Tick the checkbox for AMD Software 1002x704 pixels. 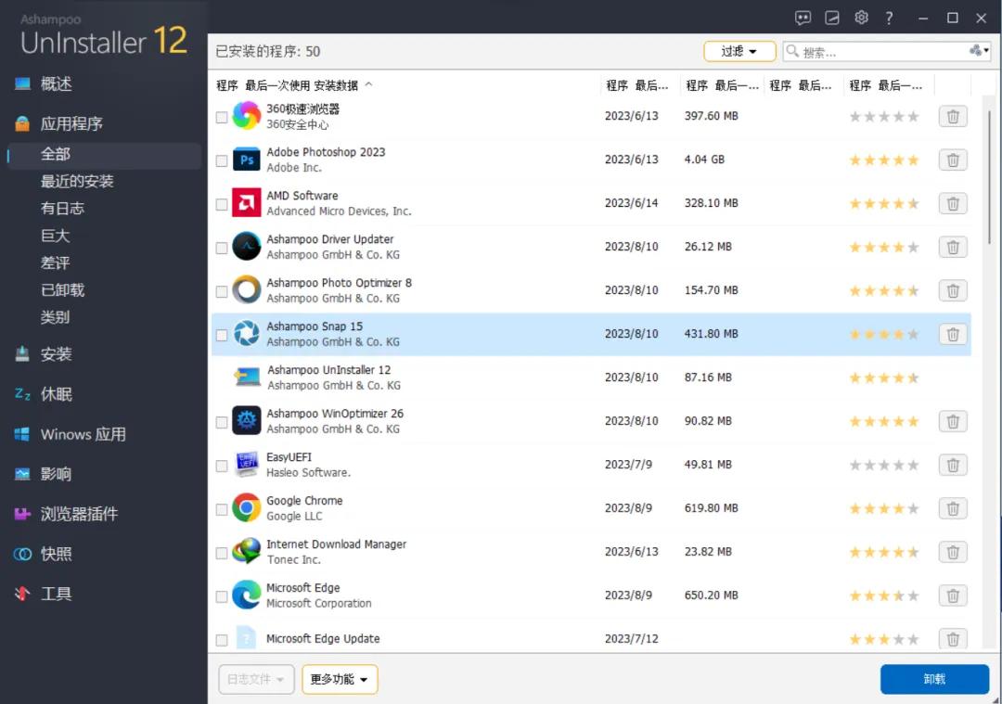pyautogui.click(x=221, y=203)
